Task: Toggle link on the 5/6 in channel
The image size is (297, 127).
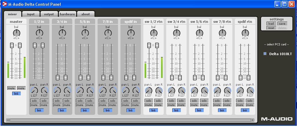Action: tap(85, 110)
